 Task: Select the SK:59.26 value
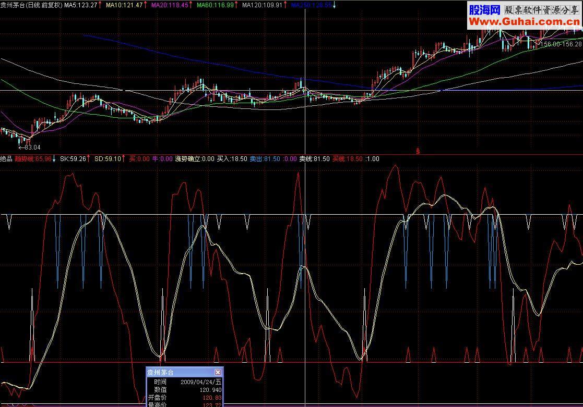tap(73, 158)
